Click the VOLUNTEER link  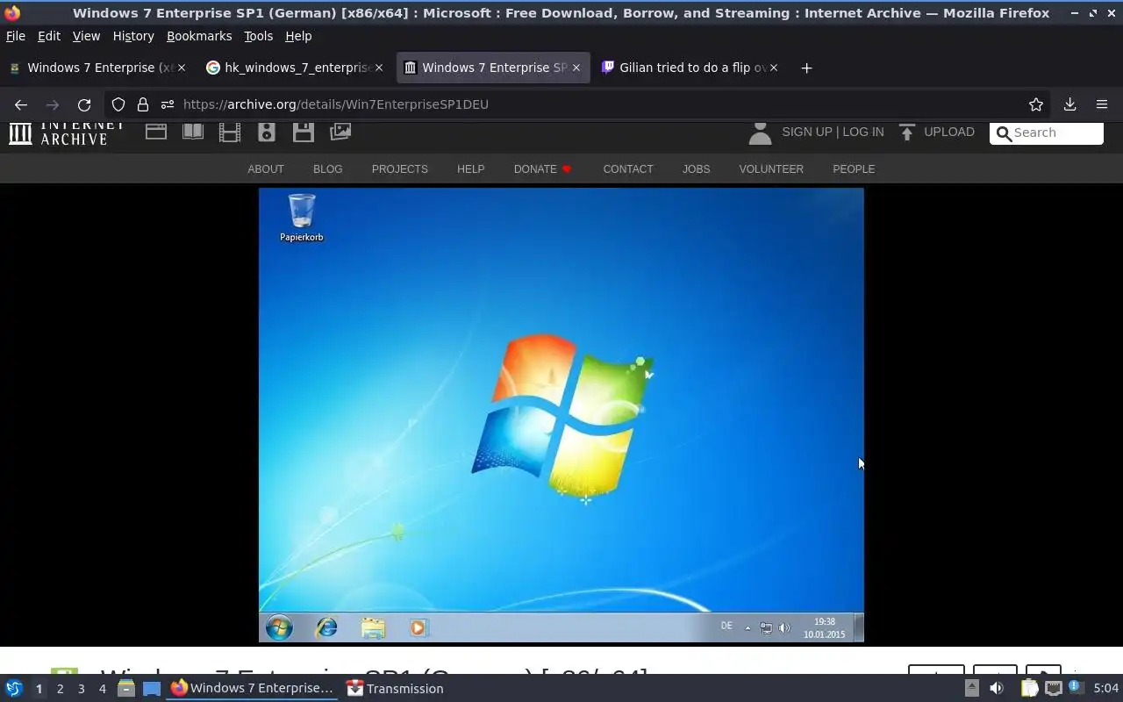pos(771,168)
